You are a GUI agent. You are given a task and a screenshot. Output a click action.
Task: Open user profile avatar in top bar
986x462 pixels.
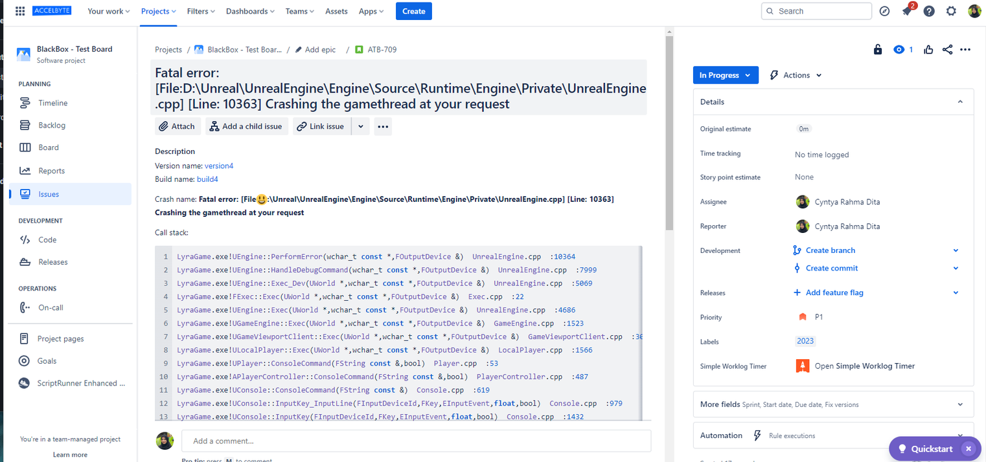coord(974,11)
